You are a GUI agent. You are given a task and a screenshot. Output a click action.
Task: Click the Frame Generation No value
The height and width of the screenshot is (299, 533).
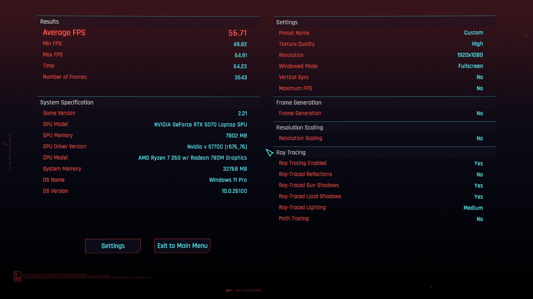point(479,113)
